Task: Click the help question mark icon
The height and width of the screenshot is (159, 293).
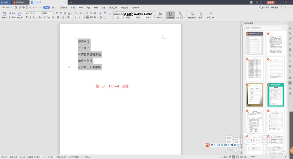Action: point(282,8)
